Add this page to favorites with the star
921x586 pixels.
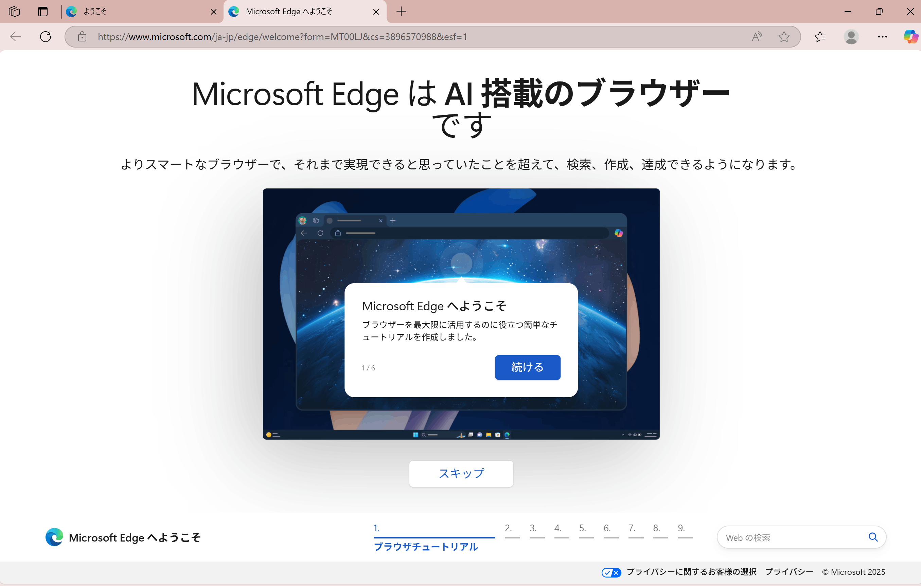784,37
